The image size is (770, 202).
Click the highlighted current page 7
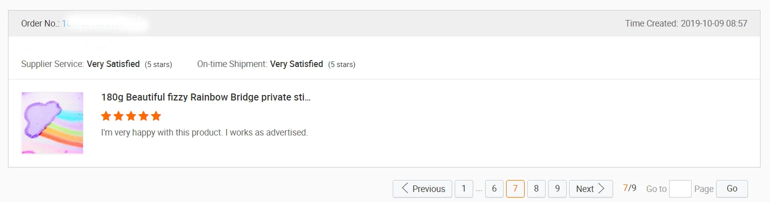click(x=515, y=188)
